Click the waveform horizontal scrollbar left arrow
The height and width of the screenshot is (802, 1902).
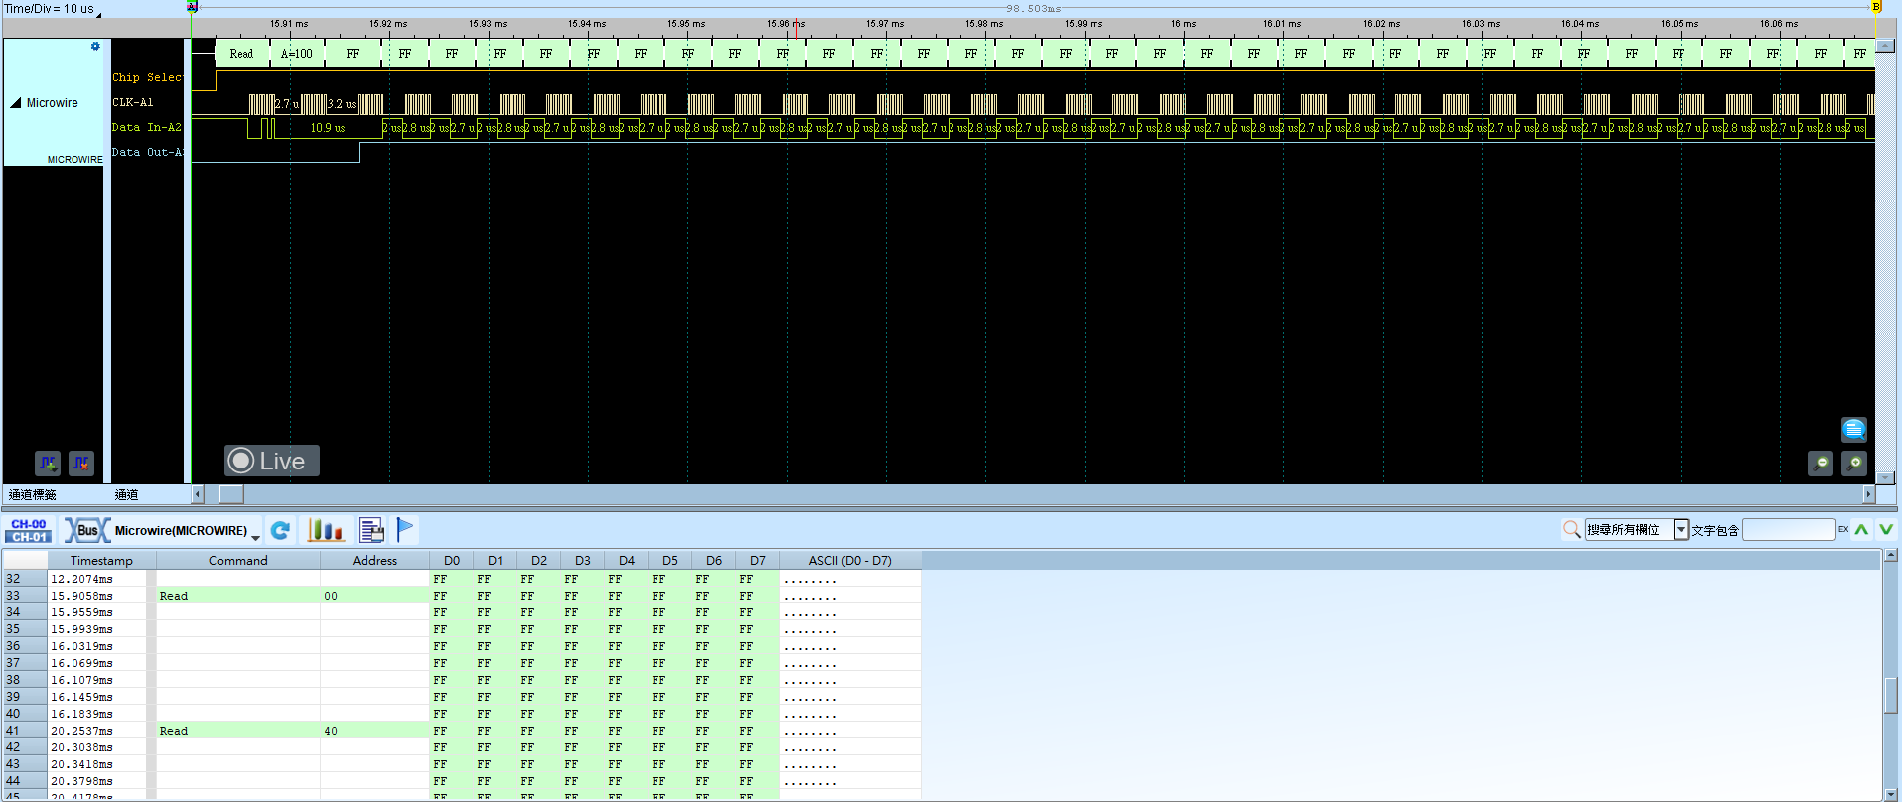[x=197, y=494]
